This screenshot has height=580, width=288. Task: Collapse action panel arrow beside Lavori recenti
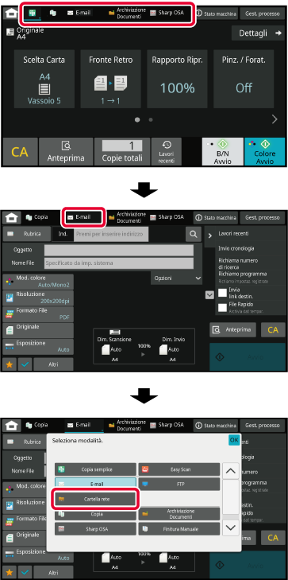pos(209,236)
